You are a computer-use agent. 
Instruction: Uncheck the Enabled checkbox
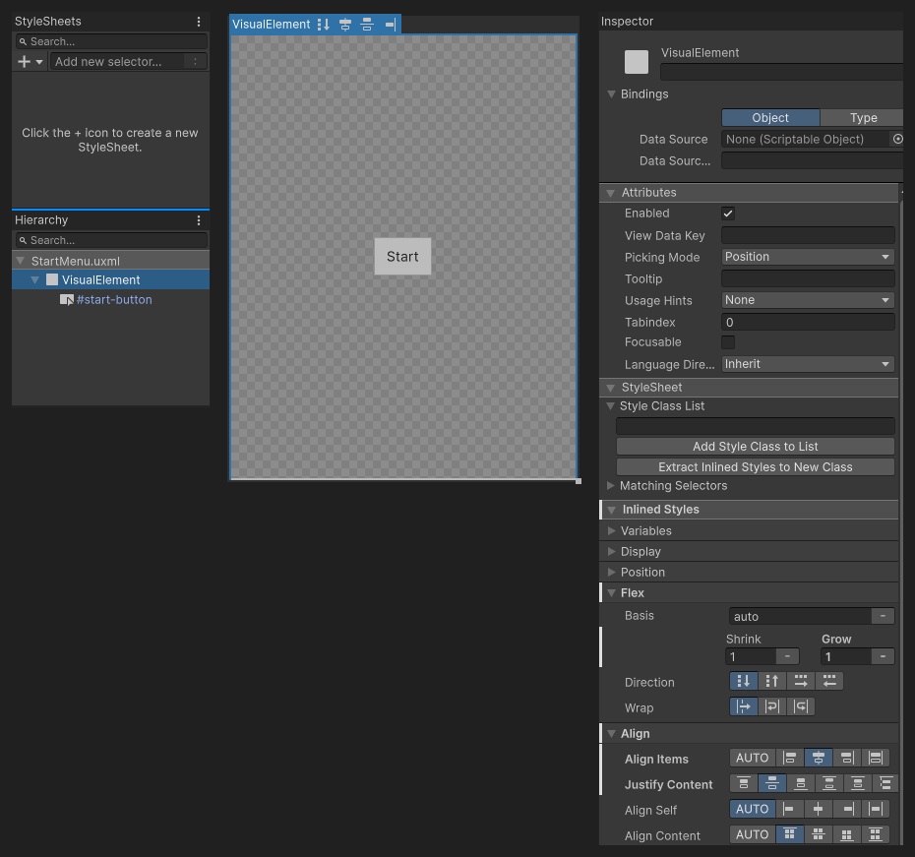(x=728, y=213)
